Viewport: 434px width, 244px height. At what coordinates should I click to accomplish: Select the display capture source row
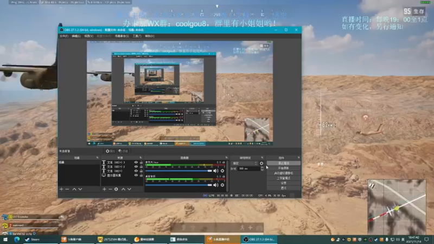tap(122, 175)
